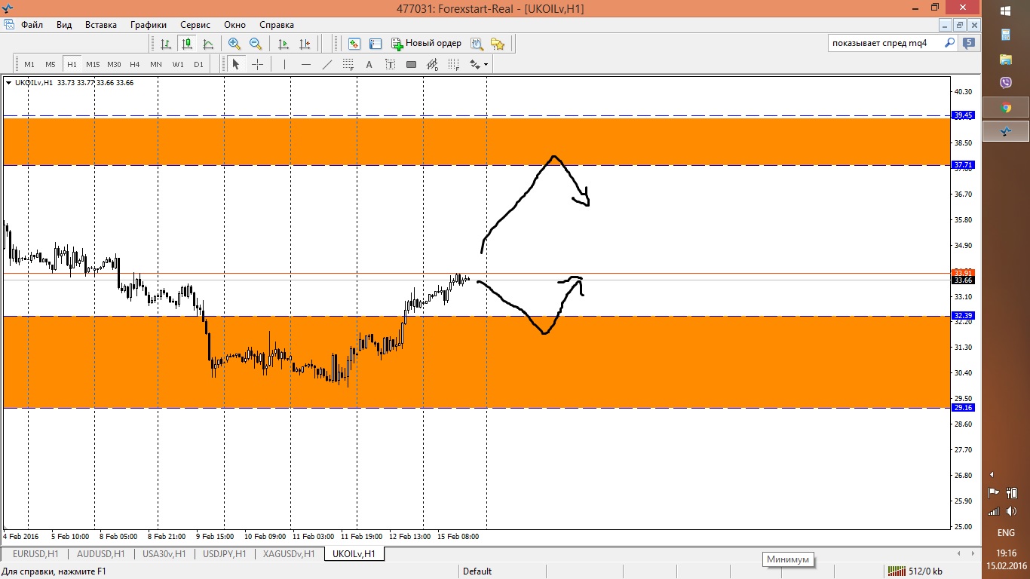The width and height of the screenshot is (1030, 579).
Task: Open the Market Watch window icon
Action: (354, 44)
